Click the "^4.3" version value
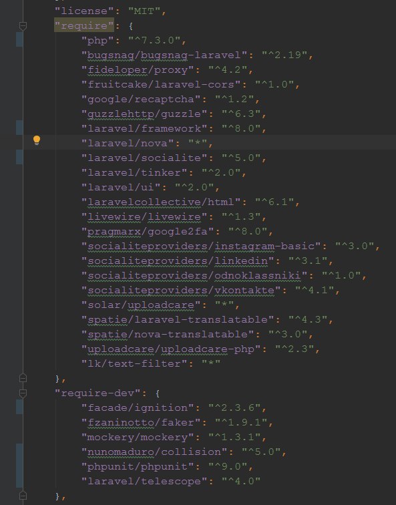Image resolution: width=396 pixels, height=505 pixels. [x=308, y=319]
